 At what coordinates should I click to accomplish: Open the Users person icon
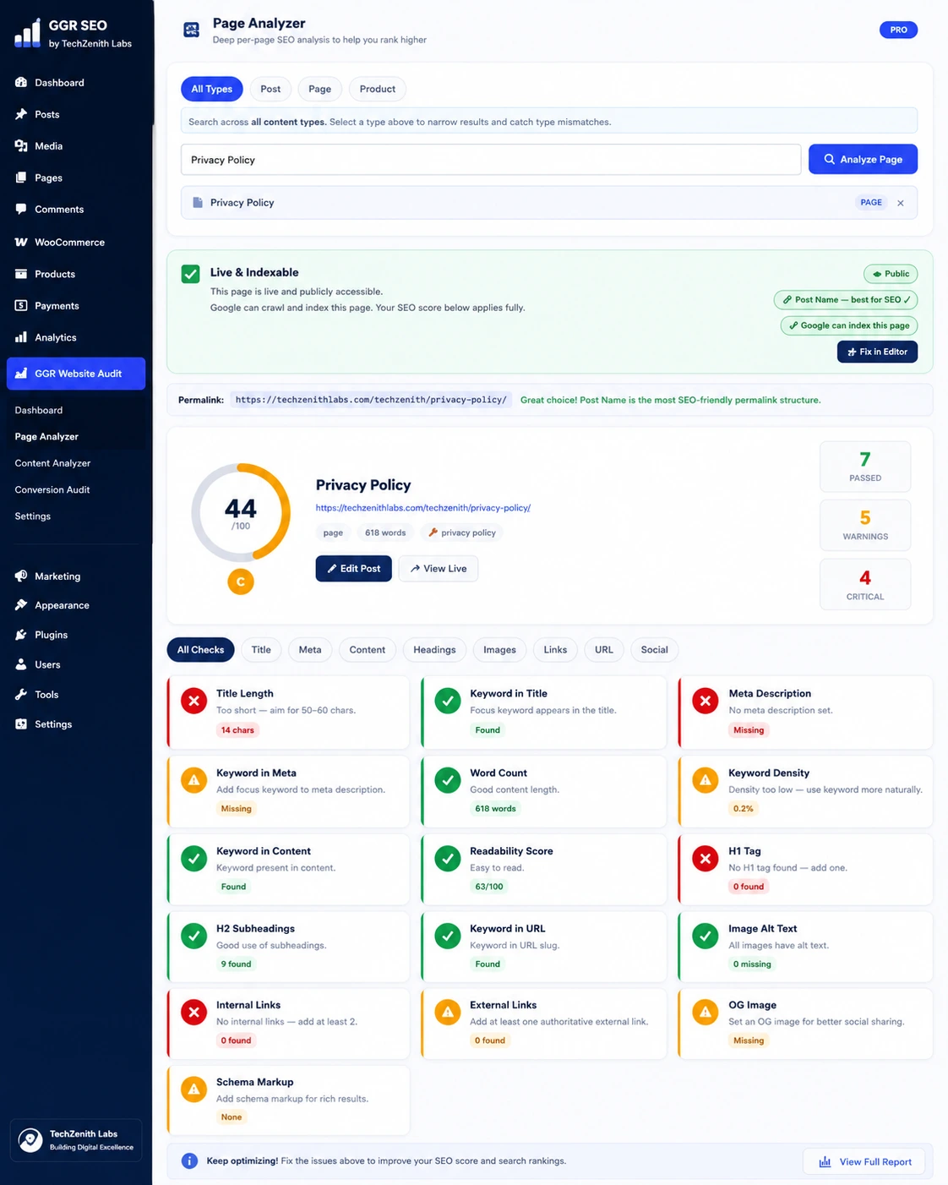(x=21, y=664)
